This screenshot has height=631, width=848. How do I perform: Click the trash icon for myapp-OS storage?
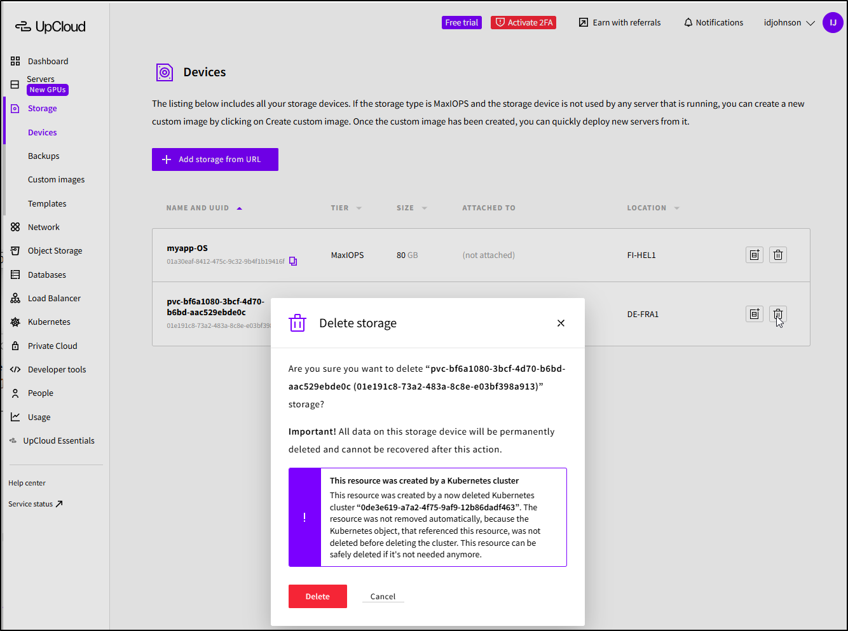click(778, 255)
